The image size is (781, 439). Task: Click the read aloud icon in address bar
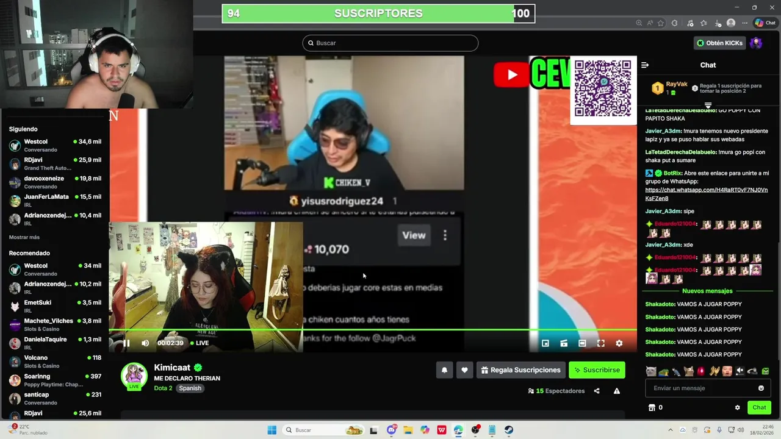650,23
